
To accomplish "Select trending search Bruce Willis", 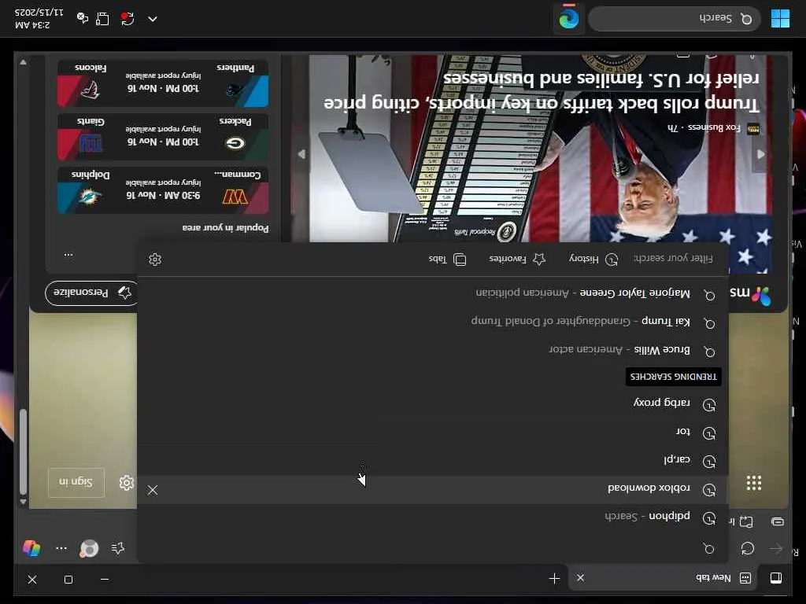I will click(433, 350).
